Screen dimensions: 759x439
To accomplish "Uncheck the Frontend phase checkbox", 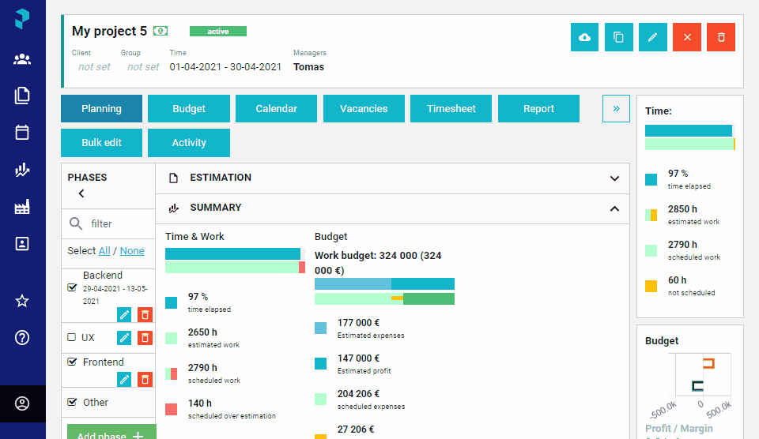I will (72, 362).
